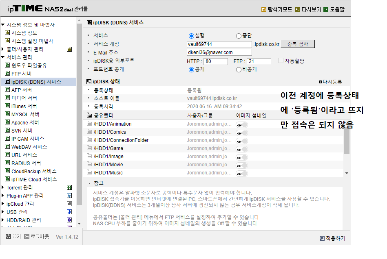Click 다시등록 re-register text link
This screenshot has width=387, height=259.
coord(332,82)
